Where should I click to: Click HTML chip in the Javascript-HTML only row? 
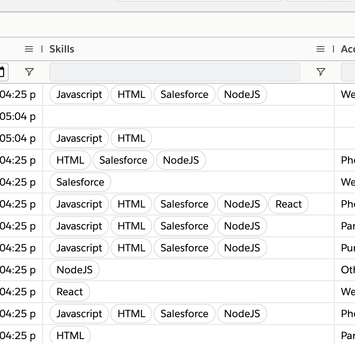pyautogui.click(x=131, y=138)
